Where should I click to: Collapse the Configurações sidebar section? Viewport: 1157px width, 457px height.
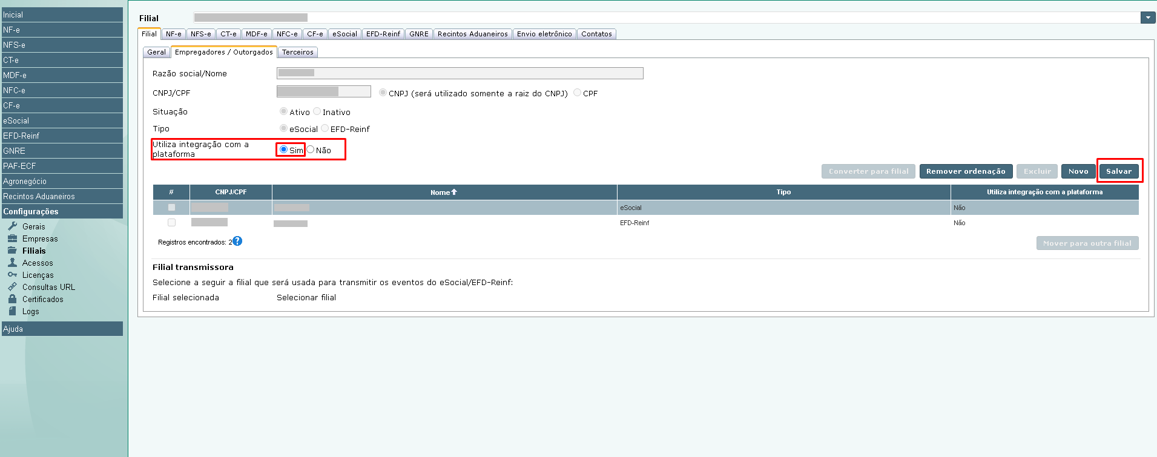point(62,211)
